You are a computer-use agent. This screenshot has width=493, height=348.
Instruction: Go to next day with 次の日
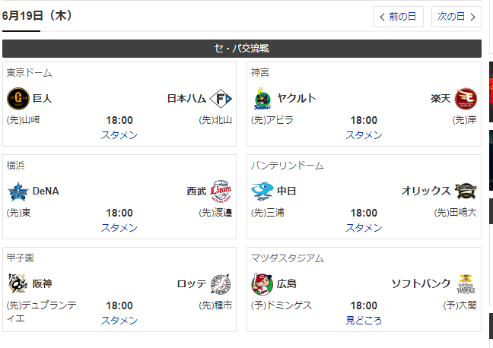[x=456, y=17]
